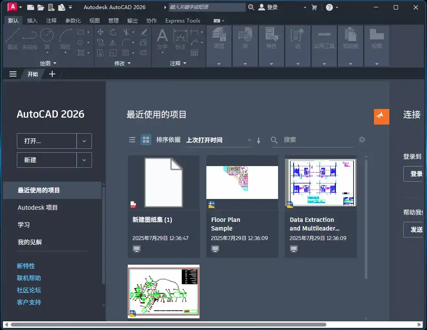Open the Floor Plan Sample thumbnail
This screenshot has width=427, height=330.
click(242, 183)
